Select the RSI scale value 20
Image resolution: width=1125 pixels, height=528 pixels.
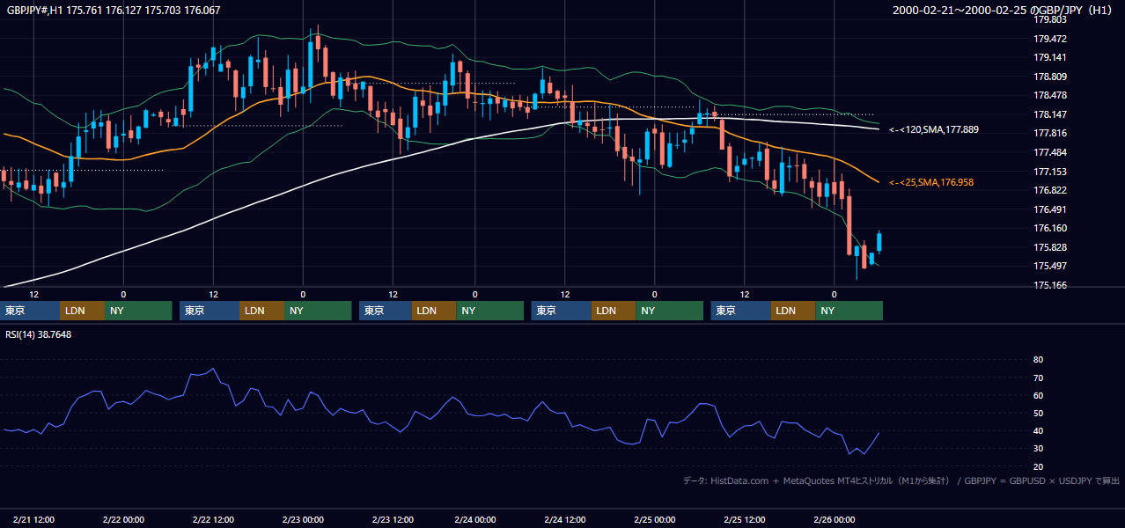click(1038, 466)
